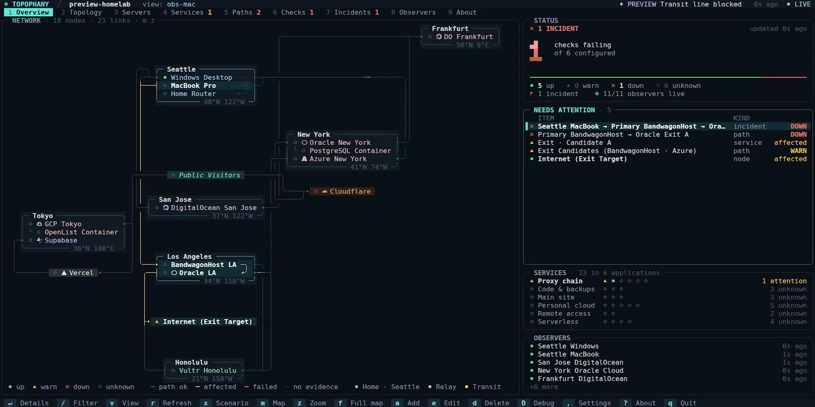Switch to the Topology tab
The height and width of the screenshot is (407, 815).
pyautogui.click(x=81, y=12)
